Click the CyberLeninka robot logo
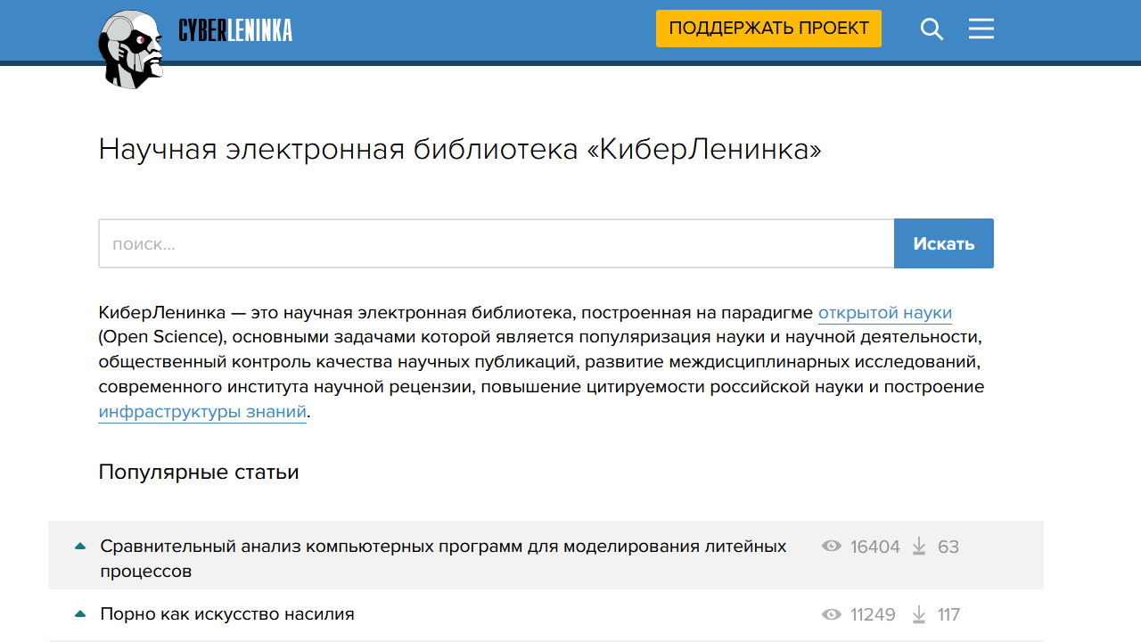1141x642 pixels. tap(131, 48)
